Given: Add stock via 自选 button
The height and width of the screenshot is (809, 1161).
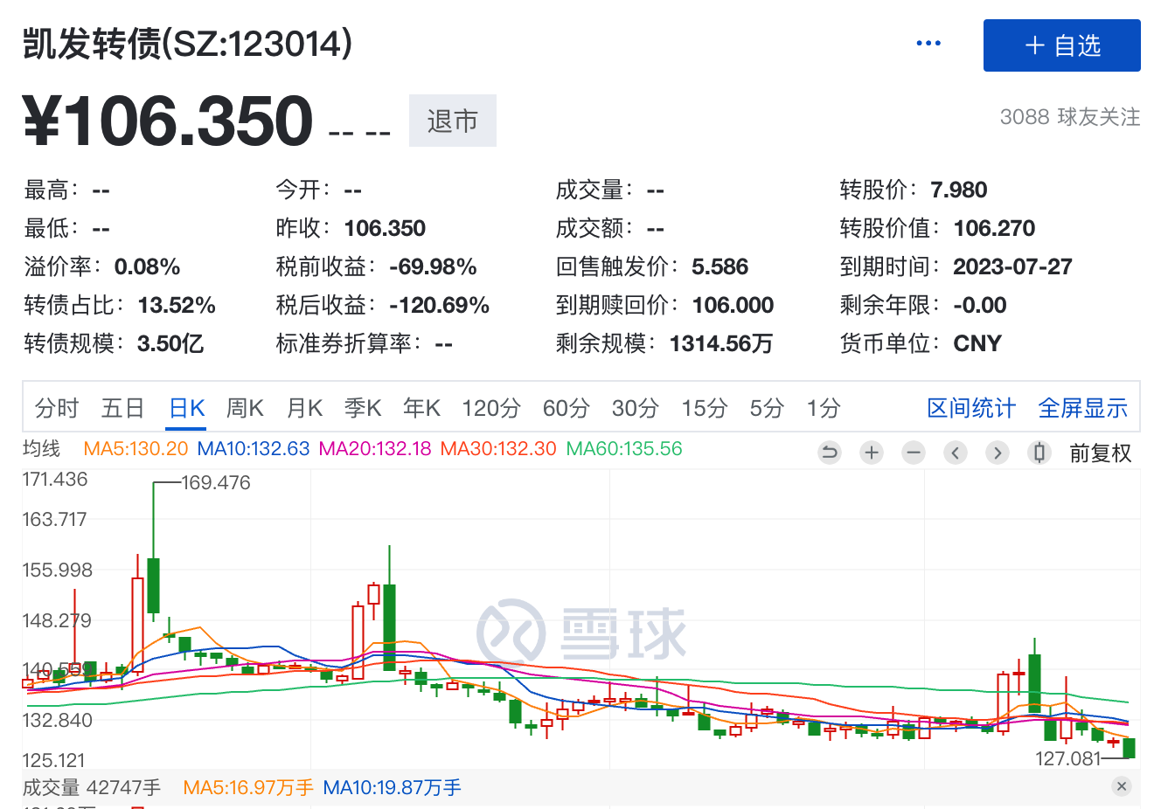Looking at the screenshot, I should (1061, 45).
